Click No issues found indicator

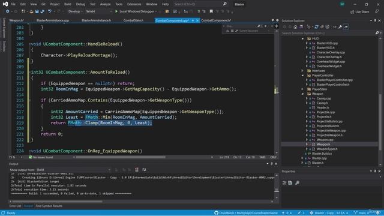coord(41,157)
